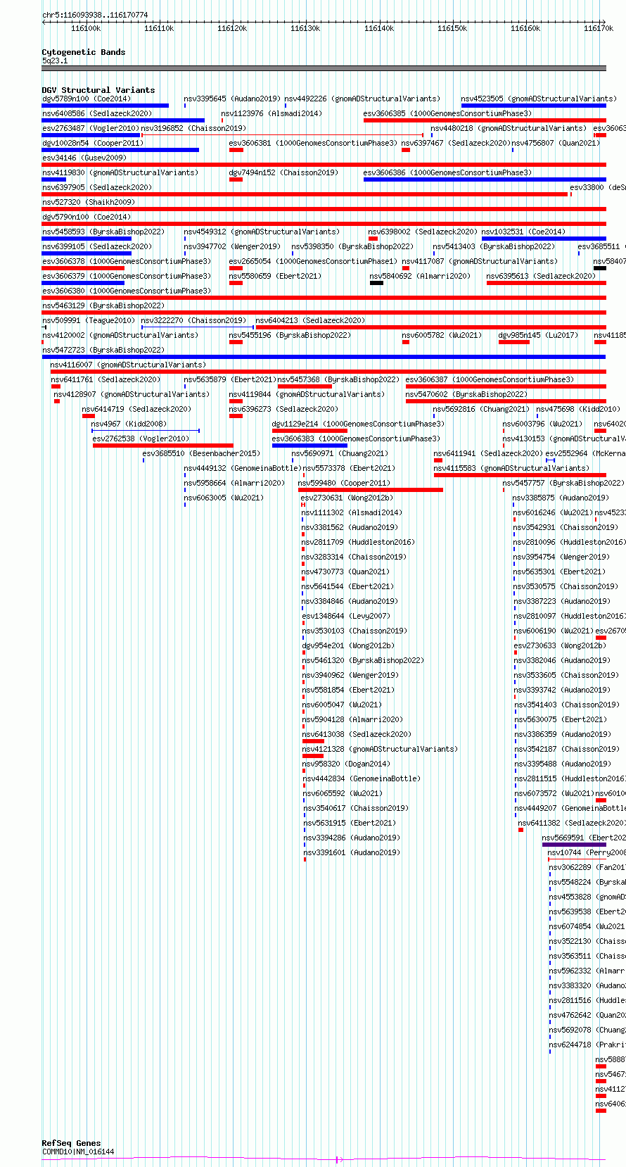Viewport: 626px width, 1167px height.
Task: Click variant nsv958320 (Dogan2014)
Action: point(346,764)
